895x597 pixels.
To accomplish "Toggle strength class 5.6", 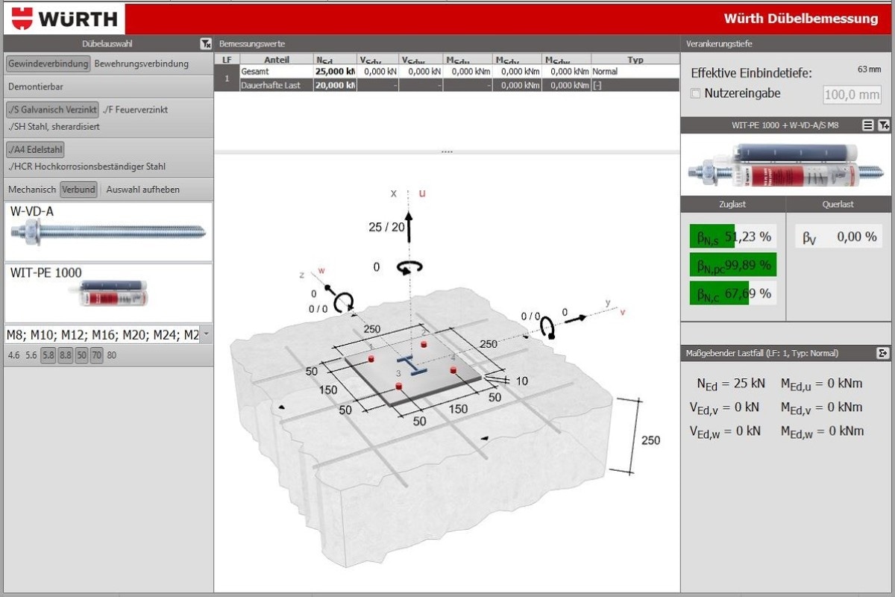I will click(x=31, y=355).
